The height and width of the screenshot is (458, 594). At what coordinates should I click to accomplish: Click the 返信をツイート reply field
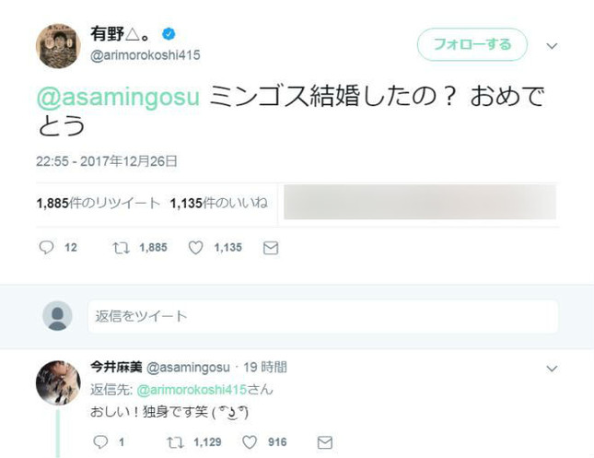[x=322, y=316]
